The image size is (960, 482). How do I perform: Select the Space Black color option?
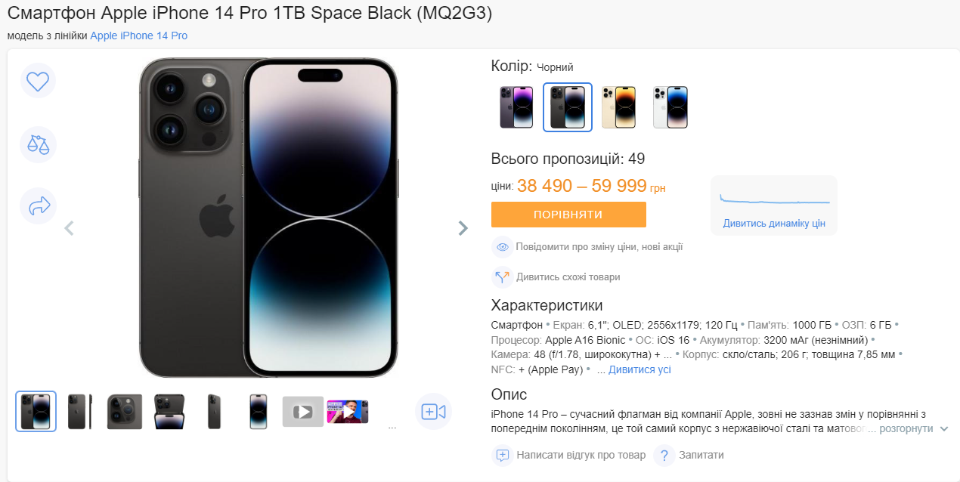567,107
